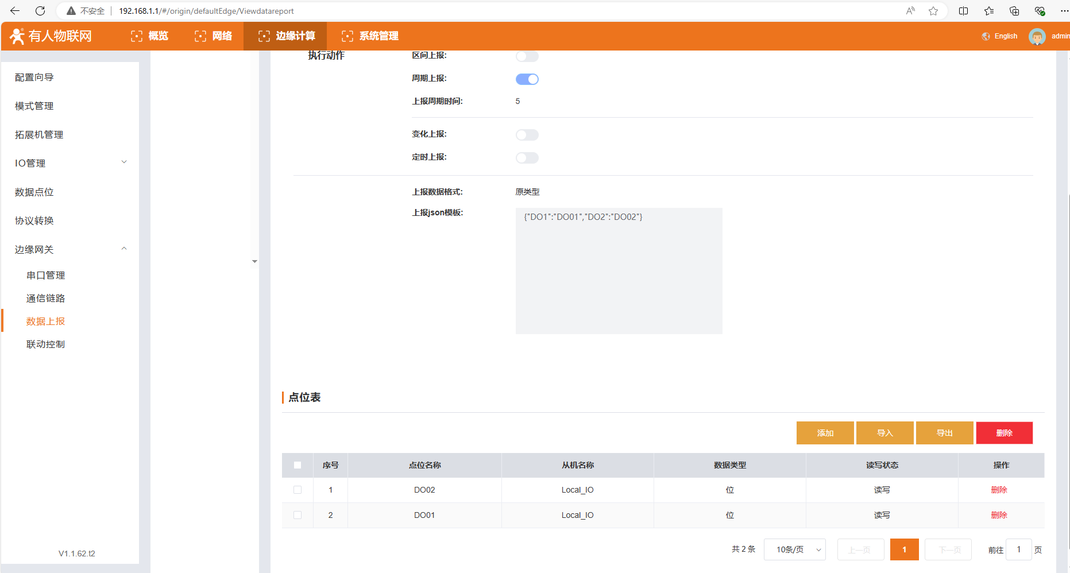Screen dimensions: 1070x573
Task: Click the admin user avatar
Action: (1037, 36)
